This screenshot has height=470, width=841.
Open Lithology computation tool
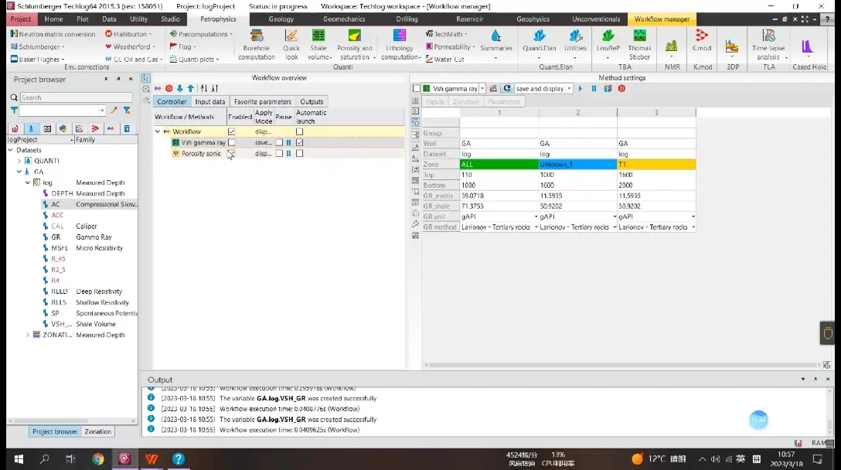(400, 45)
